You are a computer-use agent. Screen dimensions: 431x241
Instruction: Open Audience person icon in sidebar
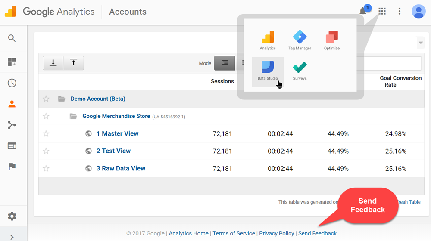tap(12, 104)
